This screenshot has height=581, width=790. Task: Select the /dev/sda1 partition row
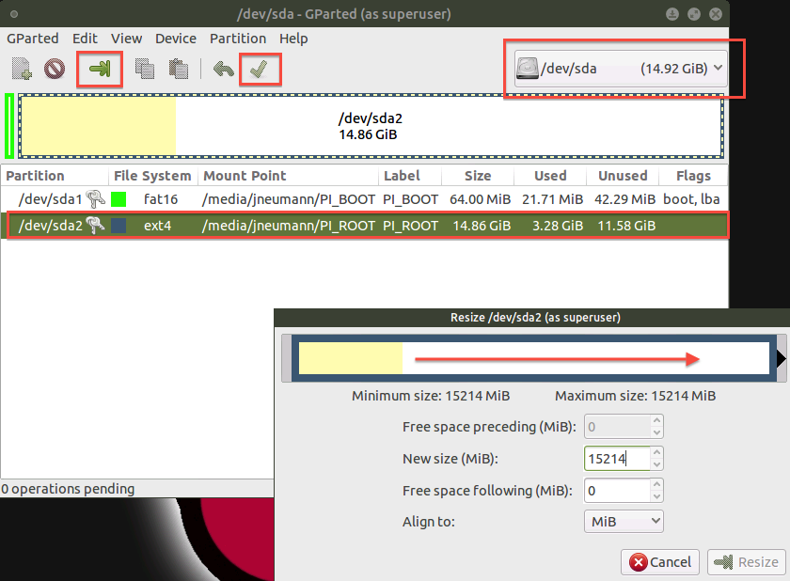[x=364, y=199]
